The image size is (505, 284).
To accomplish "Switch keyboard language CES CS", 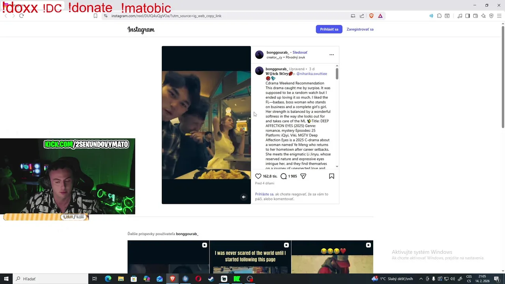I will tap(469, 279).
